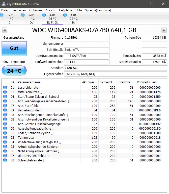This screenshot has width=169, height=194.
Task: Open the Bearbeiten menu
Action: [x=19, y=10]
